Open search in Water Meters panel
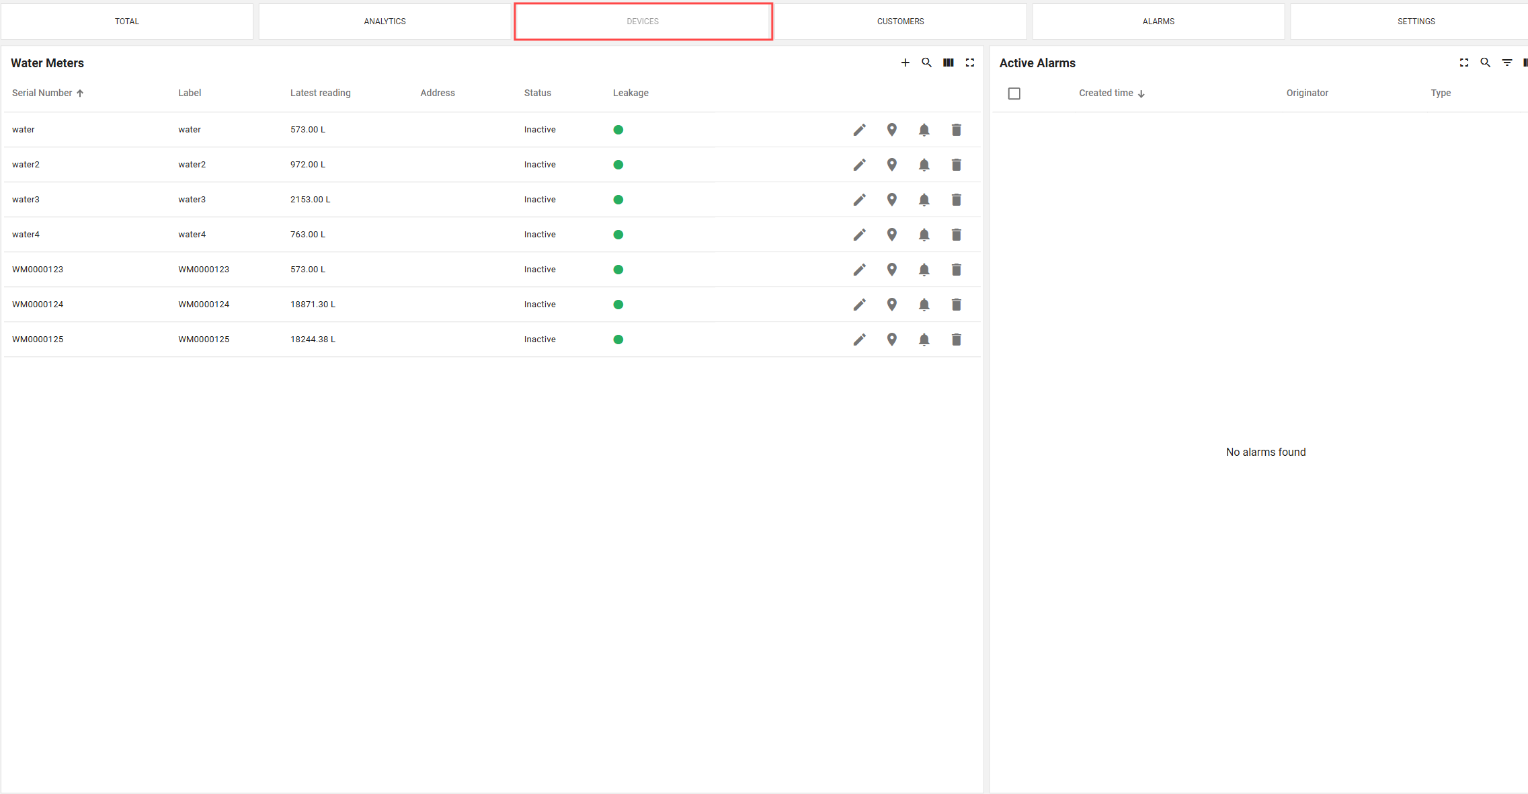The height and width of the screenshot is (794, 1528). 926,63
